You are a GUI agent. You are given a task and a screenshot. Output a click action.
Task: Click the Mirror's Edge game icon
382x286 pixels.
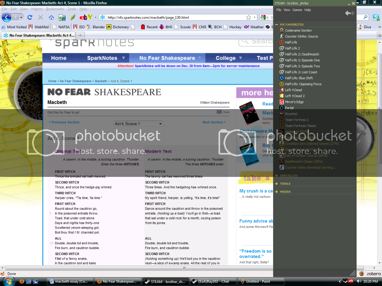282,102
